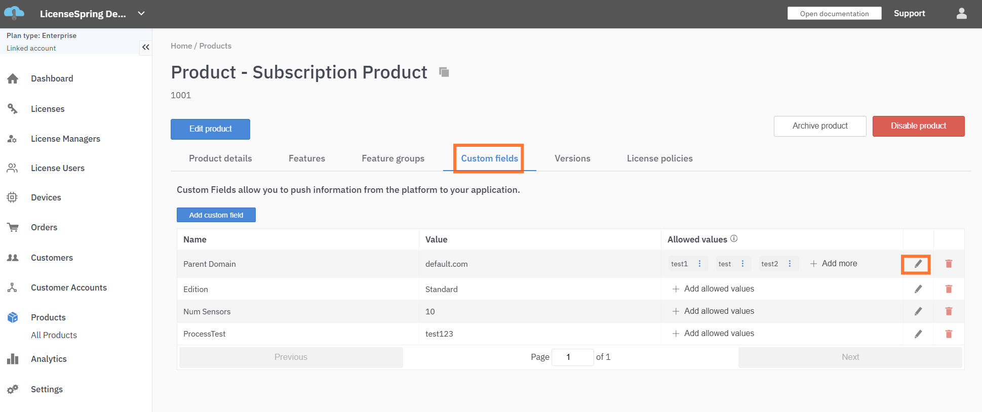The width and height of the screenshot is (982, 412).
Task: Click the page number input field
Action: [x=572, y=357]
